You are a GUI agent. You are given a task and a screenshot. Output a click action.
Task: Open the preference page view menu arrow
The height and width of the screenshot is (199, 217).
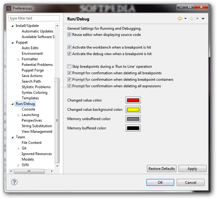[203, 19]
